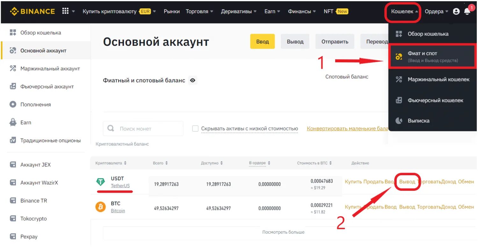Click the search magnifier icon
This screenshot has height=248, width=478.
coord(111,128)
